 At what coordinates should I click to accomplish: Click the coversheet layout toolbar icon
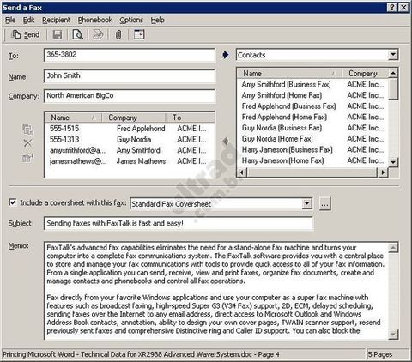pos(139,34)
